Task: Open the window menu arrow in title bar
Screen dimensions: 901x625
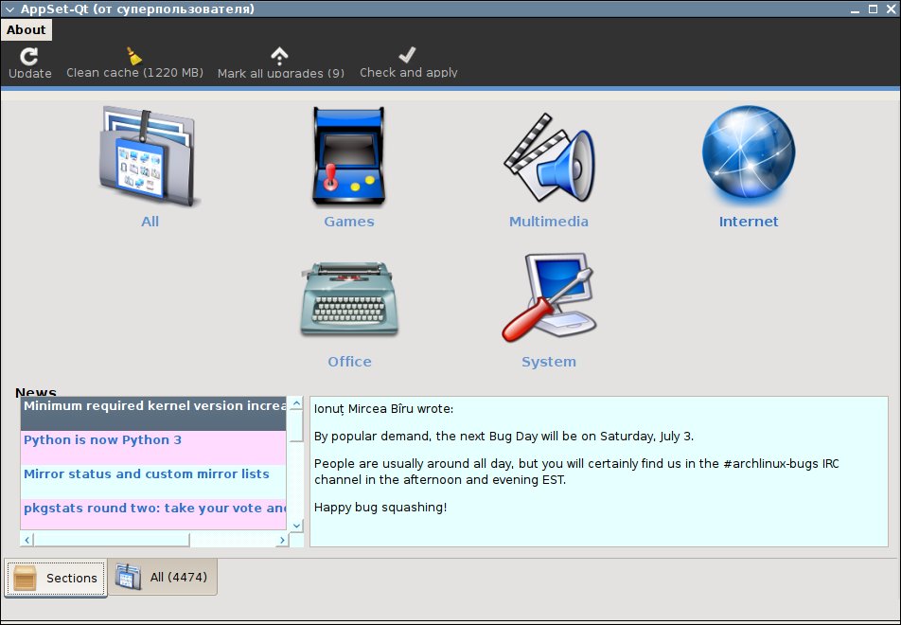Action: tap(9, 9)
